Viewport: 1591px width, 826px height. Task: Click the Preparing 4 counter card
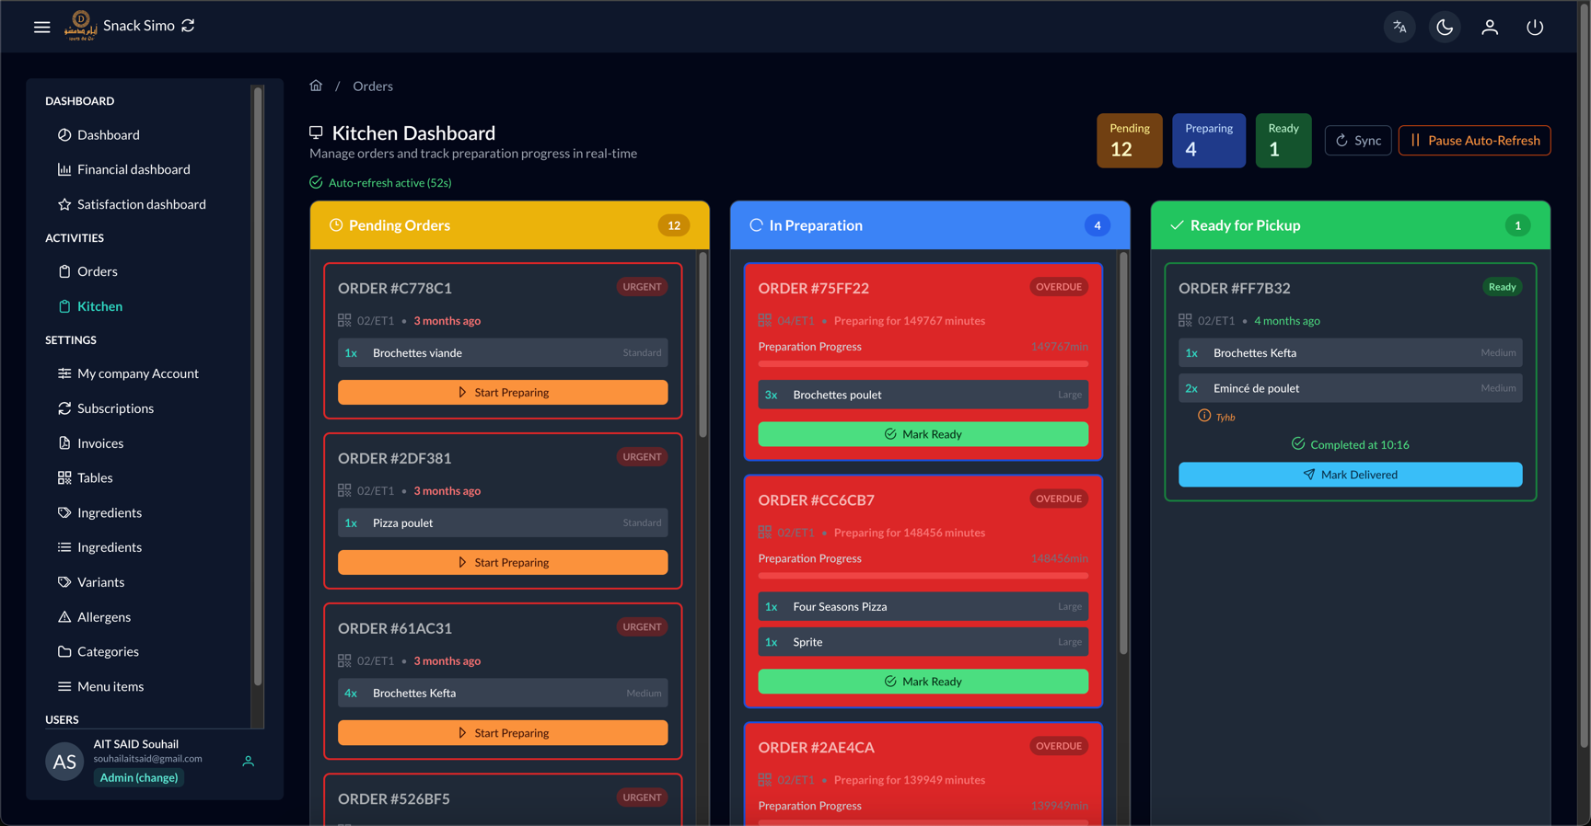pyautogui.click(x=1208, y=140)
